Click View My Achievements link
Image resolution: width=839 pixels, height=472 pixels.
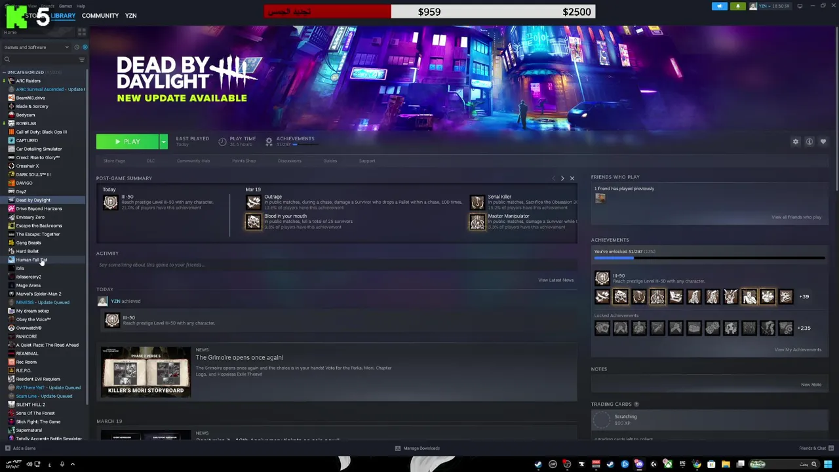[798, 349]
